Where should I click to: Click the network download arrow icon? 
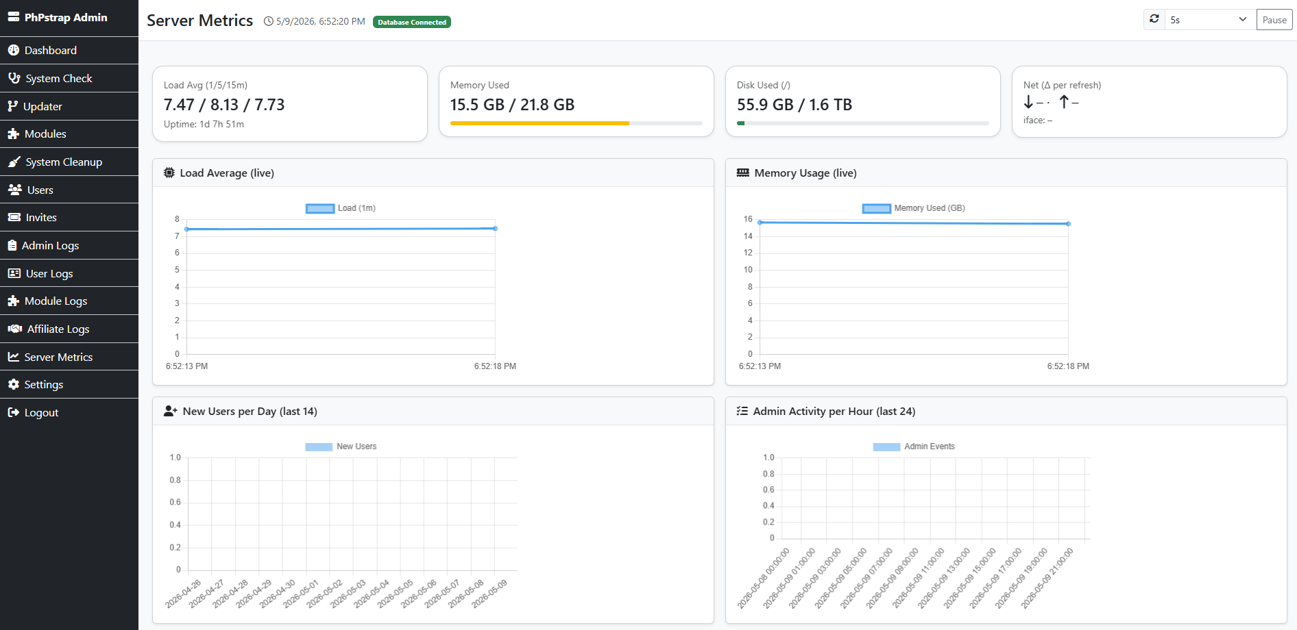click(x=1028, y=102)
